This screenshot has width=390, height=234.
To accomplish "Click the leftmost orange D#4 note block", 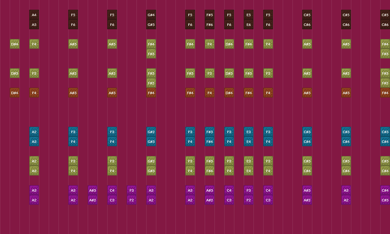I will pos(15,93).
